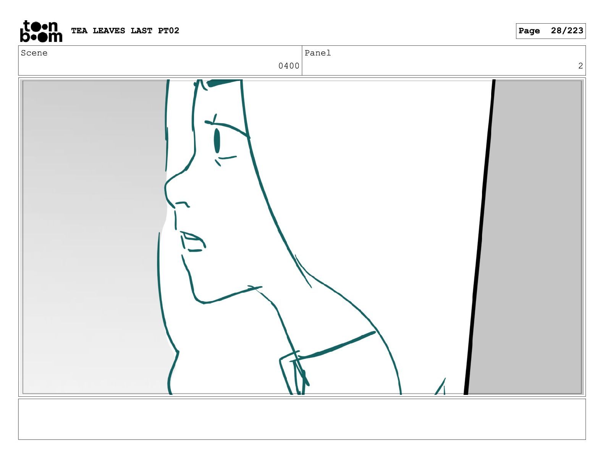Select the panel number '2'
The height and width of the screenshot is (467, 605).
pyautogui.click(x=581, y=66)
